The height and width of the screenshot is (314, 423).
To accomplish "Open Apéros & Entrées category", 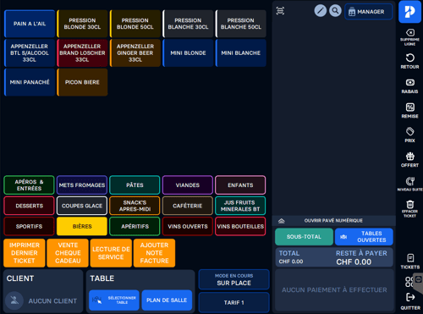I will [29, 185].
